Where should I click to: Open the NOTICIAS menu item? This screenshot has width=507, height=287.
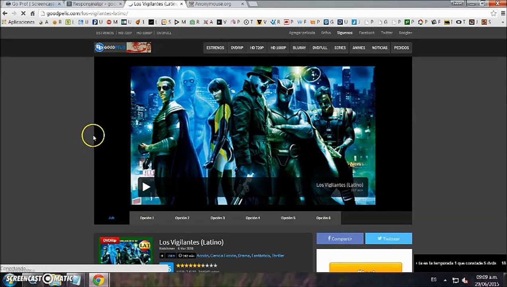pyautogui.click(x=379, y=48)
